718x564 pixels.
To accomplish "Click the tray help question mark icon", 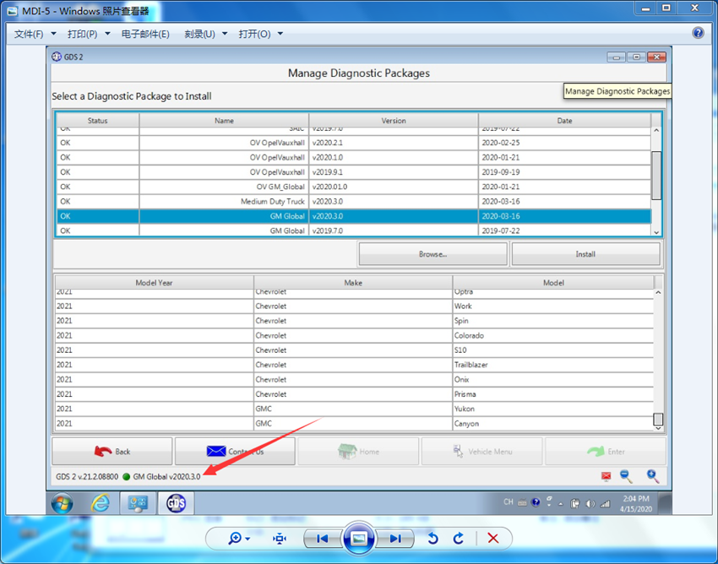I will coord(536,502).
